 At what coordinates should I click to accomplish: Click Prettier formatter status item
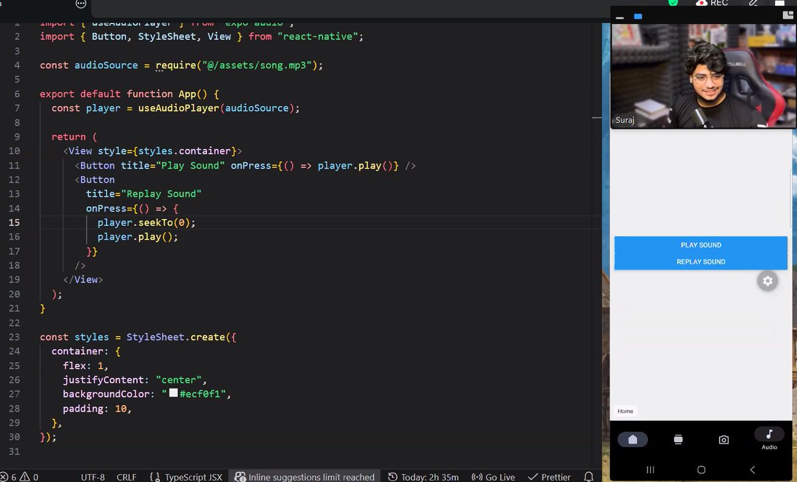(549, 477)
